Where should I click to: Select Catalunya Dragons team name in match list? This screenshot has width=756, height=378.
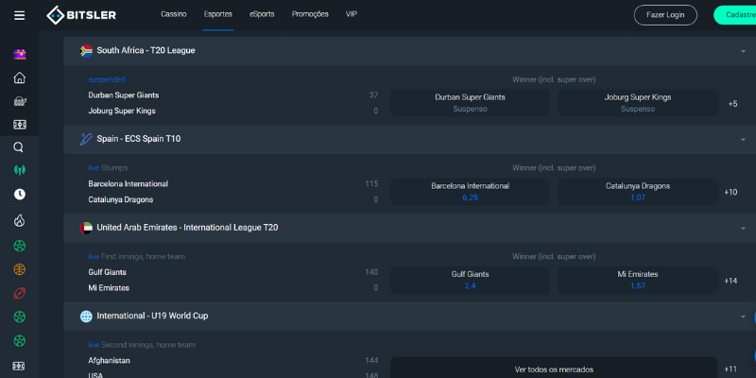[121, 199]
